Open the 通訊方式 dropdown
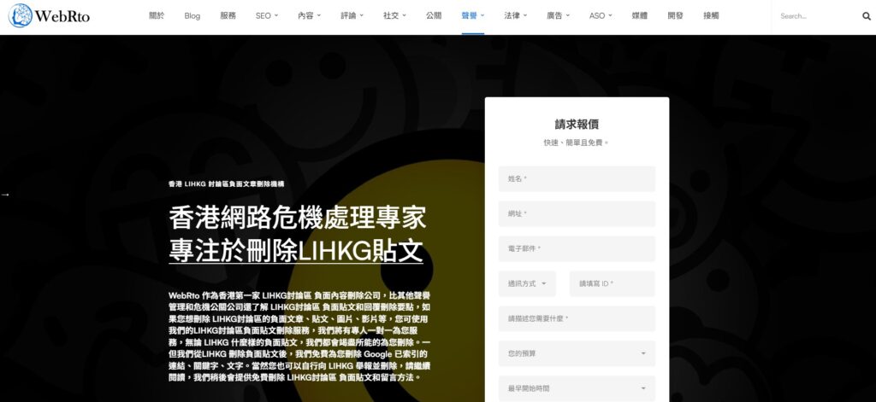876x402 pixels. point(527,284)
